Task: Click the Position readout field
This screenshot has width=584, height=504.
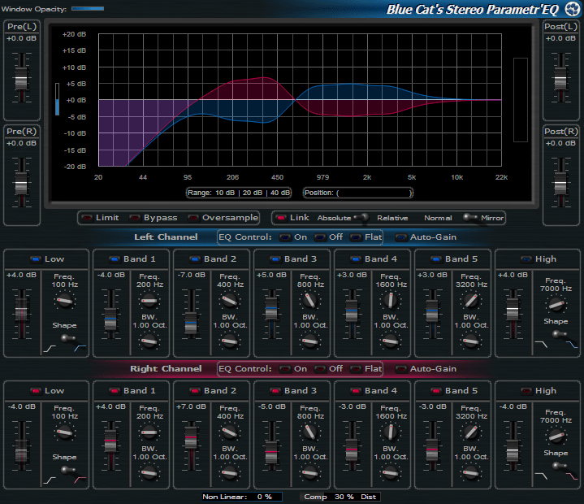Action: tap(358, 193)
